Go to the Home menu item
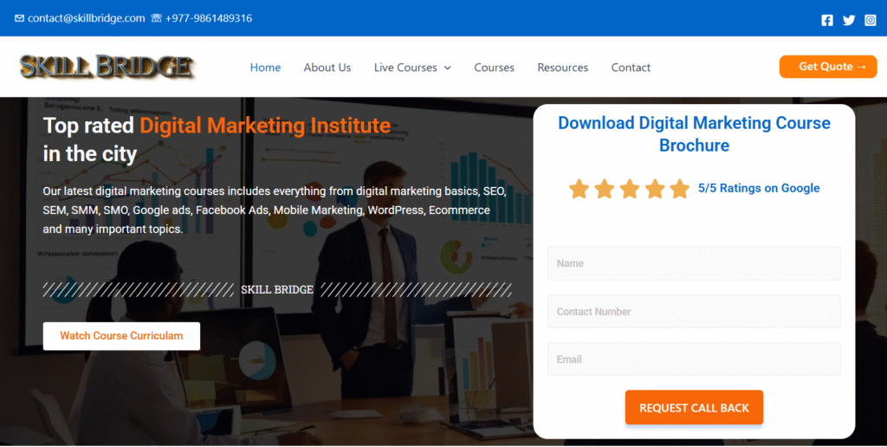The height and width of the screenshot is (447, 887). pyautogui.click(x=265, y=68)
